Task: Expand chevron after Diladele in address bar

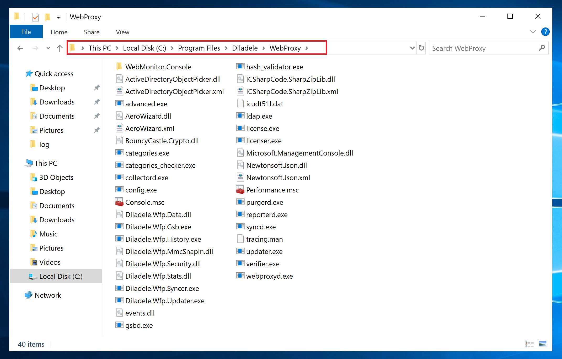Action: click(264, 48)
